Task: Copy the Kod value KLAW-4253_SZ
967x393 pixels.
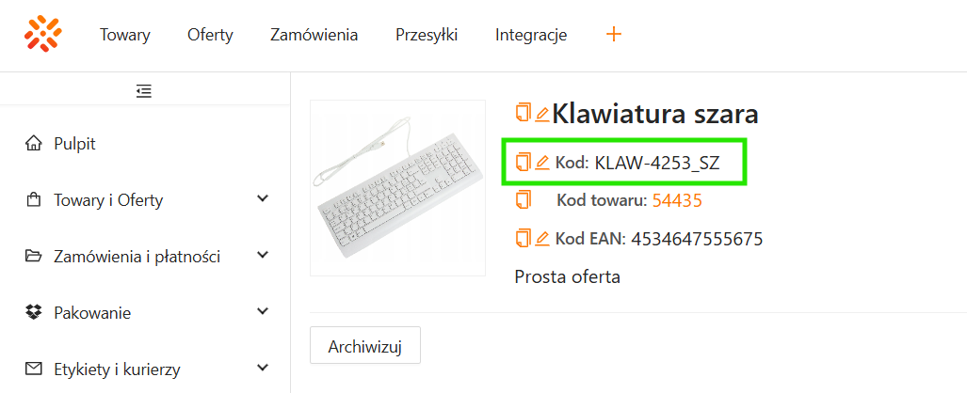Action: pyautogui.click(x=523, y=163)
